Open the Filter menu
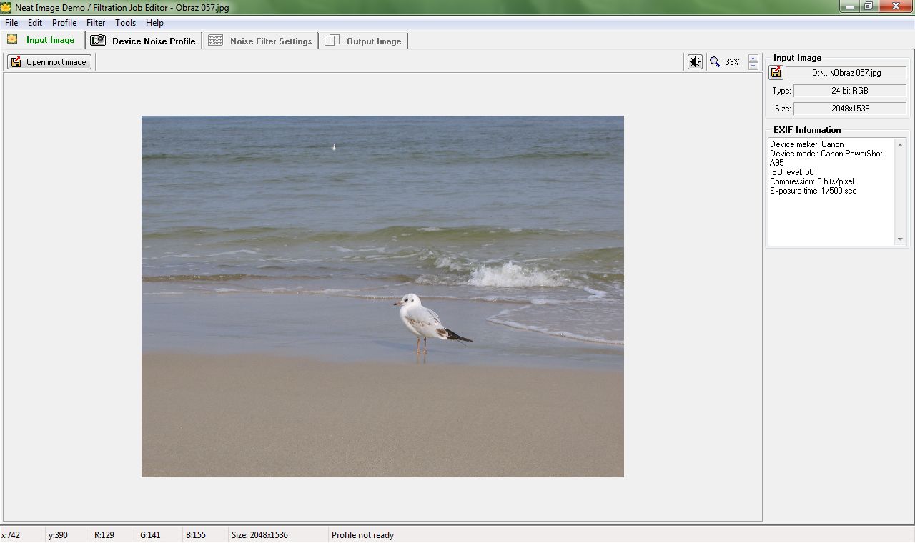Viewport: 915px width, 543px height. click(96, 23)
